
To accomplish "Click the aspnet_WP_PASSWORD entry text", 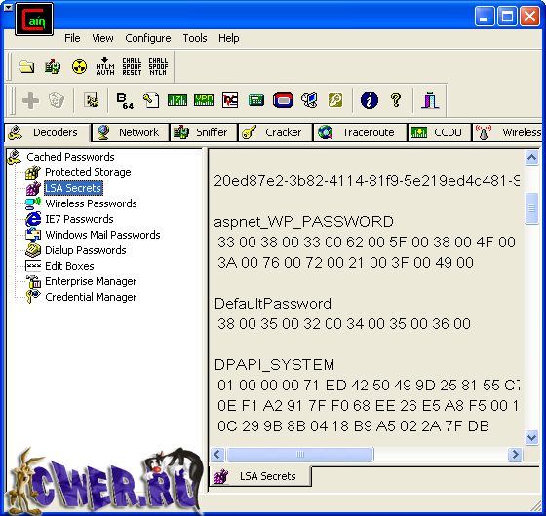I will pyautogui.click(x=303, y=222).
